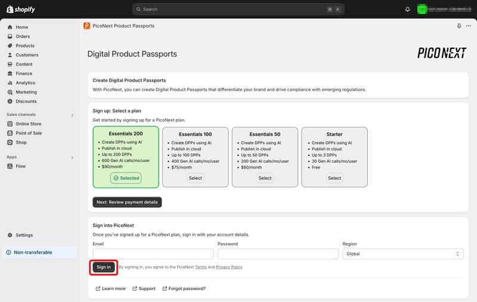Click the Email input field

(x=153, y=254)
